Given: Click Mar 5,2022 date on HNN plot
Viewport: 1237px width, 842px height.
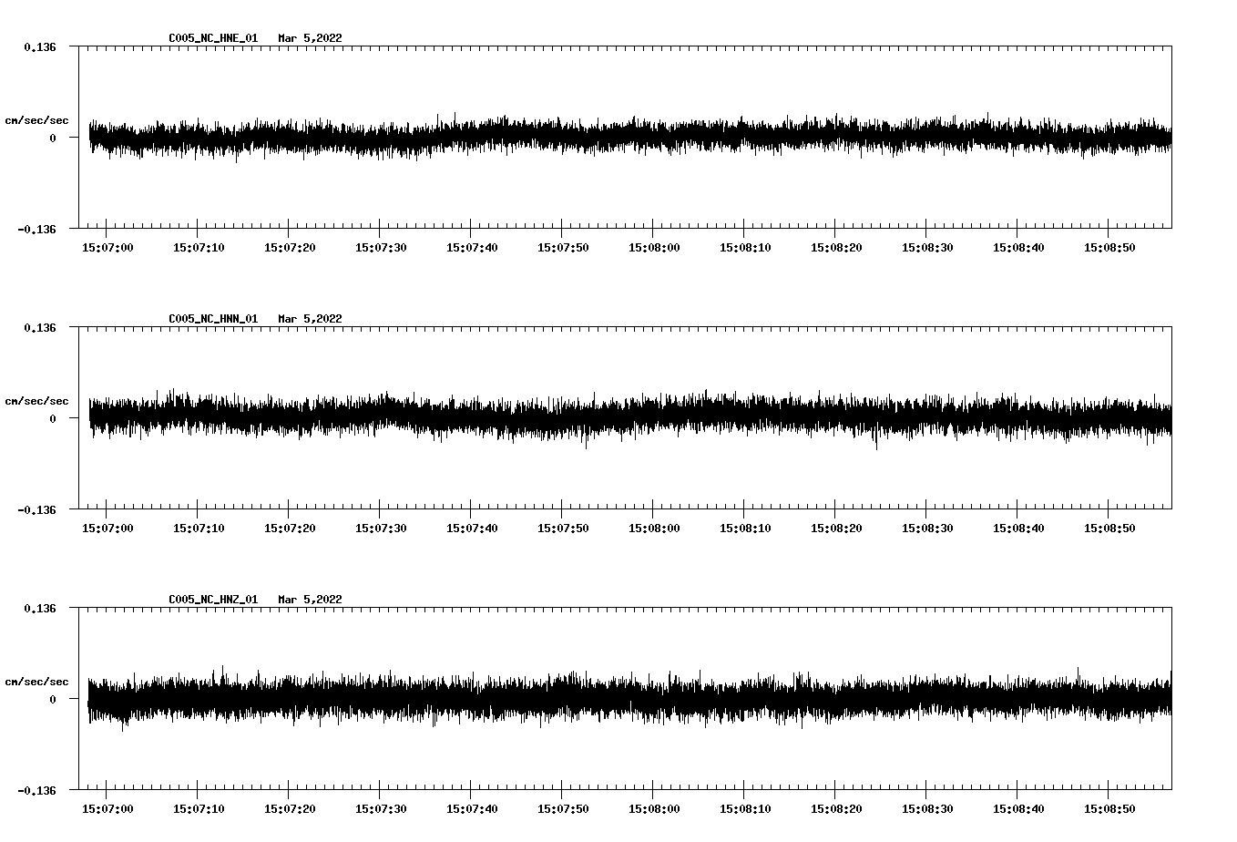Looking at the screenshot, I should (x=311, y=319).
